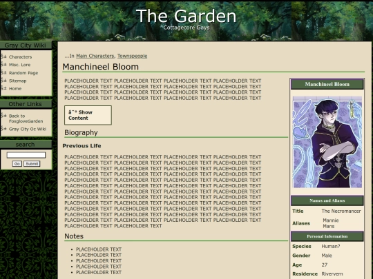This screenshot has width=373, height=279.
Task: Click the Male gender value
Action: click(327, 256)
